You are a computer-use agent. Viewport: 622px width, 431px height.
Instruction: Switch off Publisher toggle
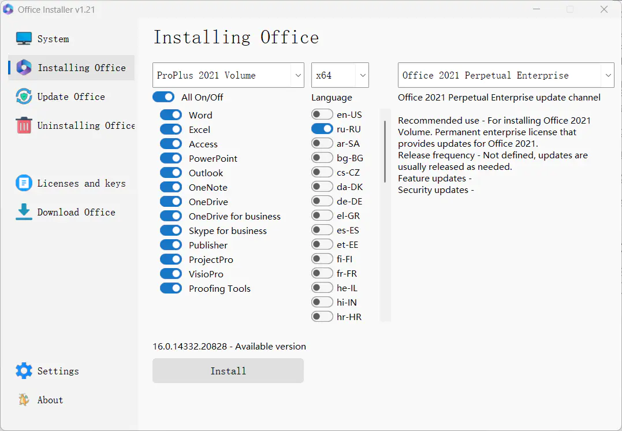[x=171, y=244]
